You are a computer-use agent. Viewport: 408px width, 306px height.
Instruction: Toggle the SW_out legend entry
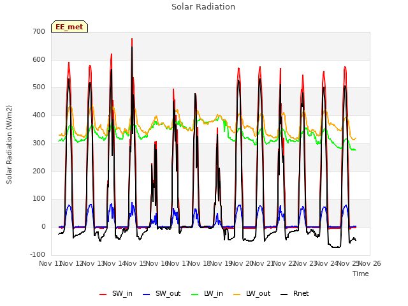click(x=161, y=293)
